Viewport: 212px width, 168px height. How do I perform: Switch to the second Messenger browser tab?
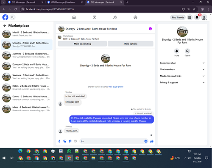65,2
